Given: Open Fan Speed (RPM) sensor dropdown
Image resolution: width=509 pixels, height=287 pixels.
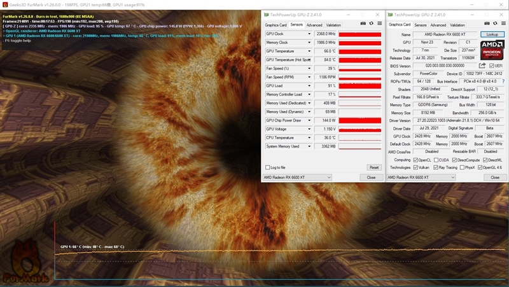Looking at the screenshot, I should (309, 77).
